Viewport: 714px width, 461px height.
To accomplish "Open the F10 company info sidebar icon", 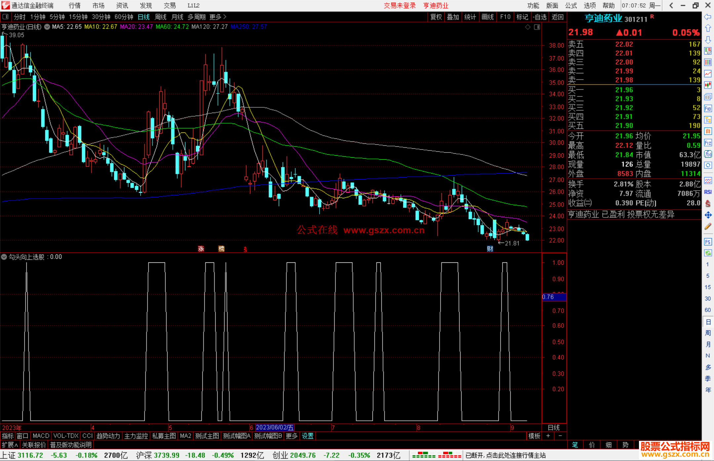I will pos(708,108).
